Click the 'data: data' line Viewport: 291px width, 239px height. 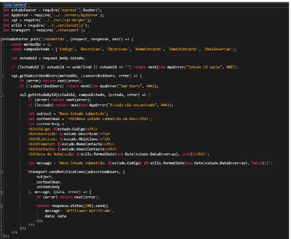click(55, 216)
